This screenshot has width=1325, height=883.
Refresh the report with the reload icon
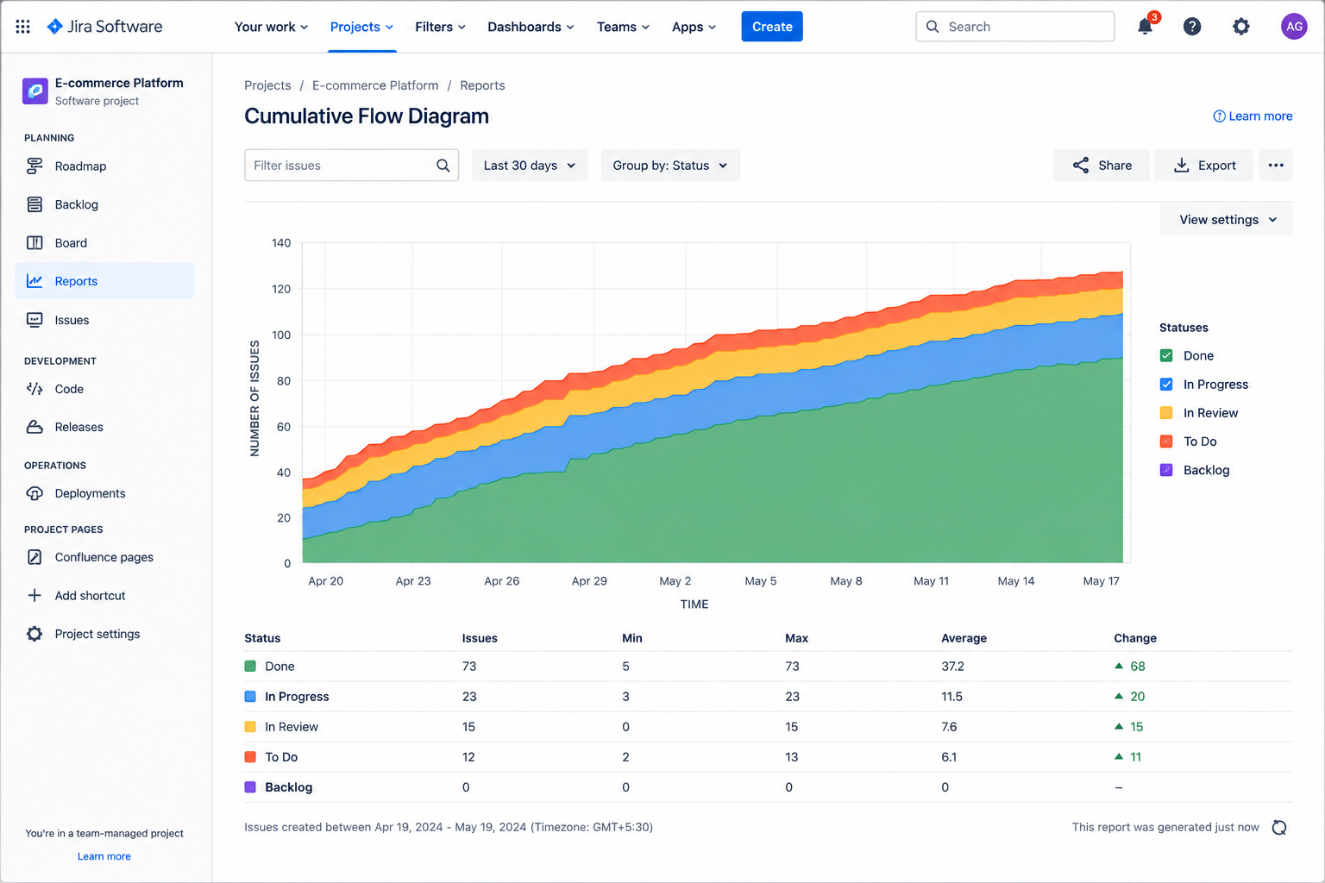click(1279, 828)
